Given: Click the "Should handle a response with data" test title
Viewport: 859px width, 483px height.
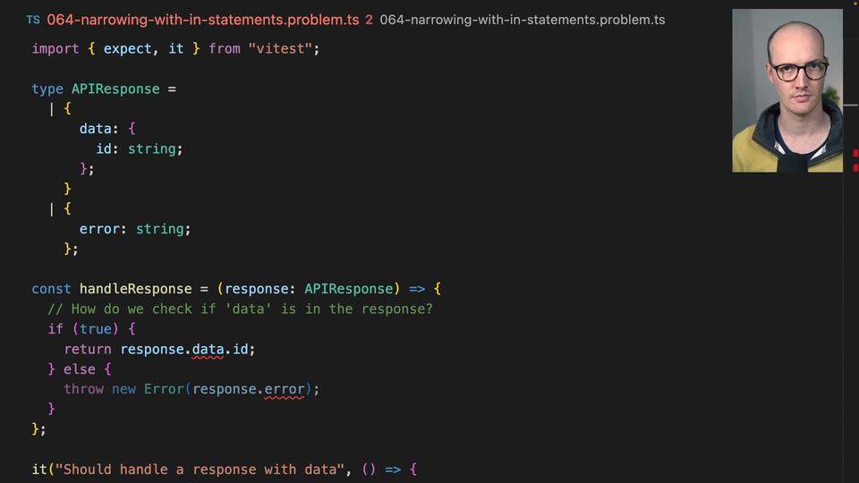Looking at the screenshot, I should [x=203, y=470].
